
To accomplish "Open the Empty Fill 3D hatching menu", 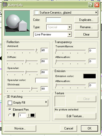I will point(27,103).
